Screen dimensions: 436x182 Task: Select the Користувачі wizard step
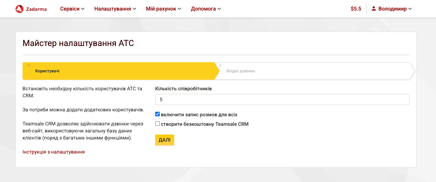(48, 71)
